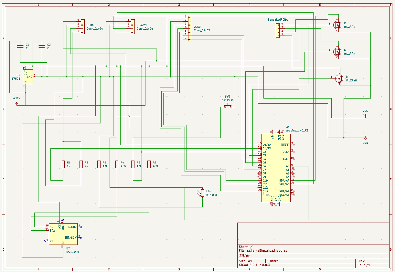395x272 pixels.
Task: Select the "Conn_01x07" value label
Action: [202, 30]
